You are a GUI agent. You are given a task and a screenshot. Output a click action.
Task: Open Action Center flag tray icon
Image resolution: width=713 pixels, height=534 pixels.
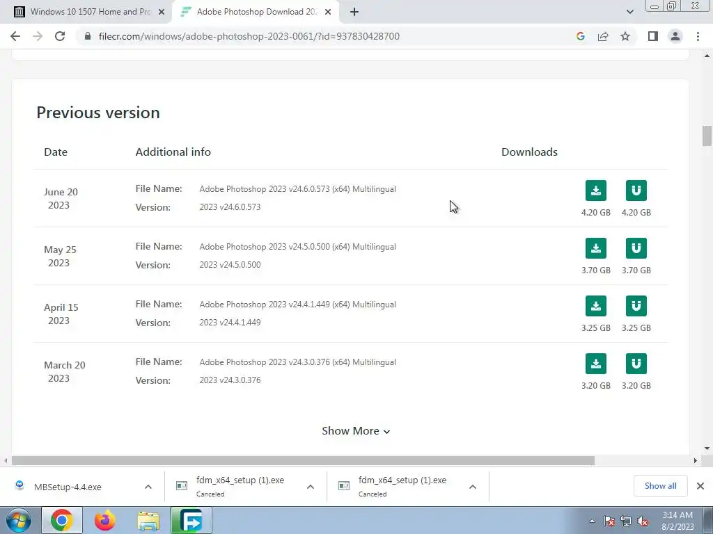tap(609, 521)
